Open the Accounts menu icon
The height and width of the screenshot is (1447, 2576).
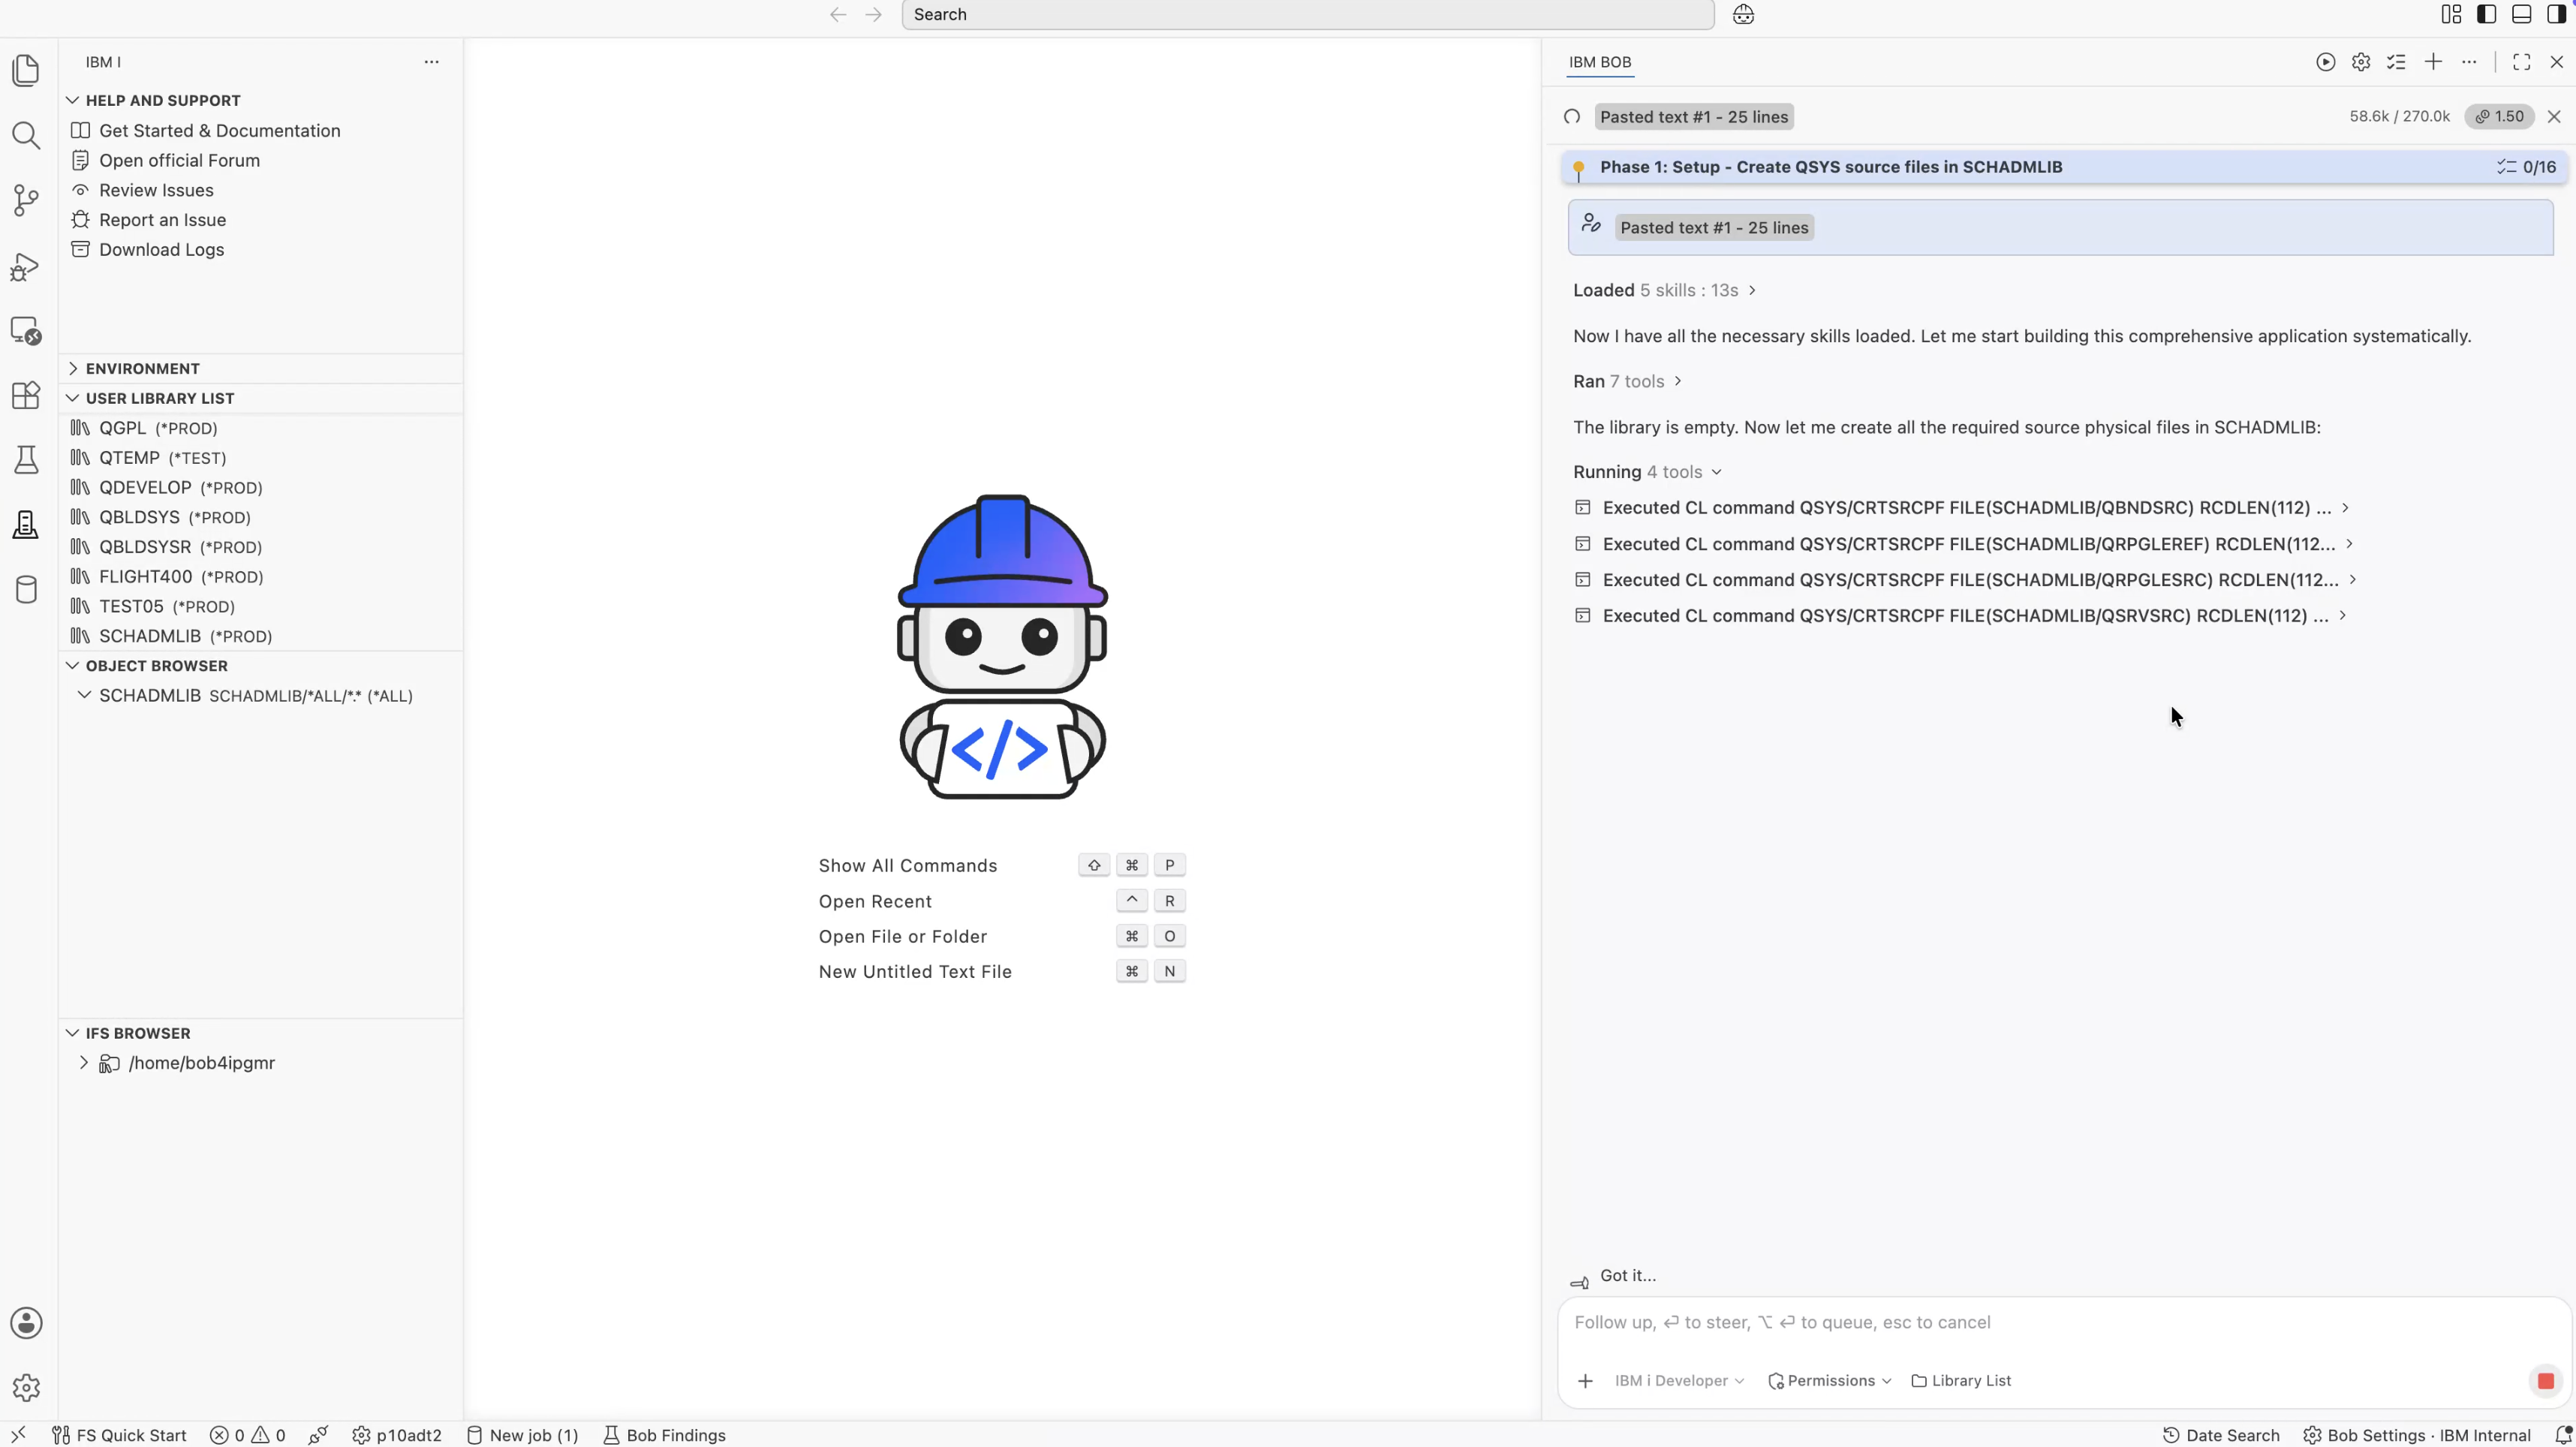[x=26, y=1322]
